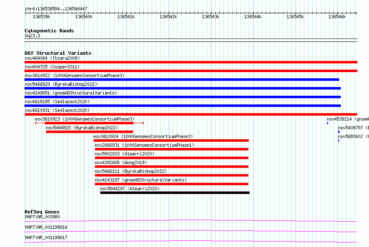Click the blue bar under nsv4149651
This screenshot has width=369, height=247.
coord(182,97)
